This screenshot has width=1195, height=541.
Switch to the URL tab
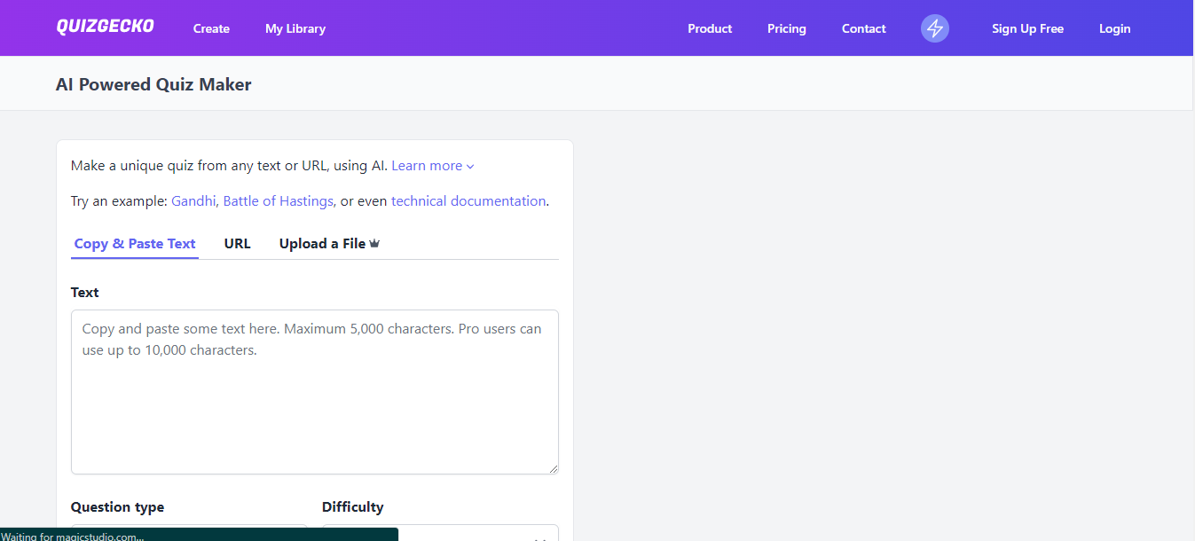(238, 244)
